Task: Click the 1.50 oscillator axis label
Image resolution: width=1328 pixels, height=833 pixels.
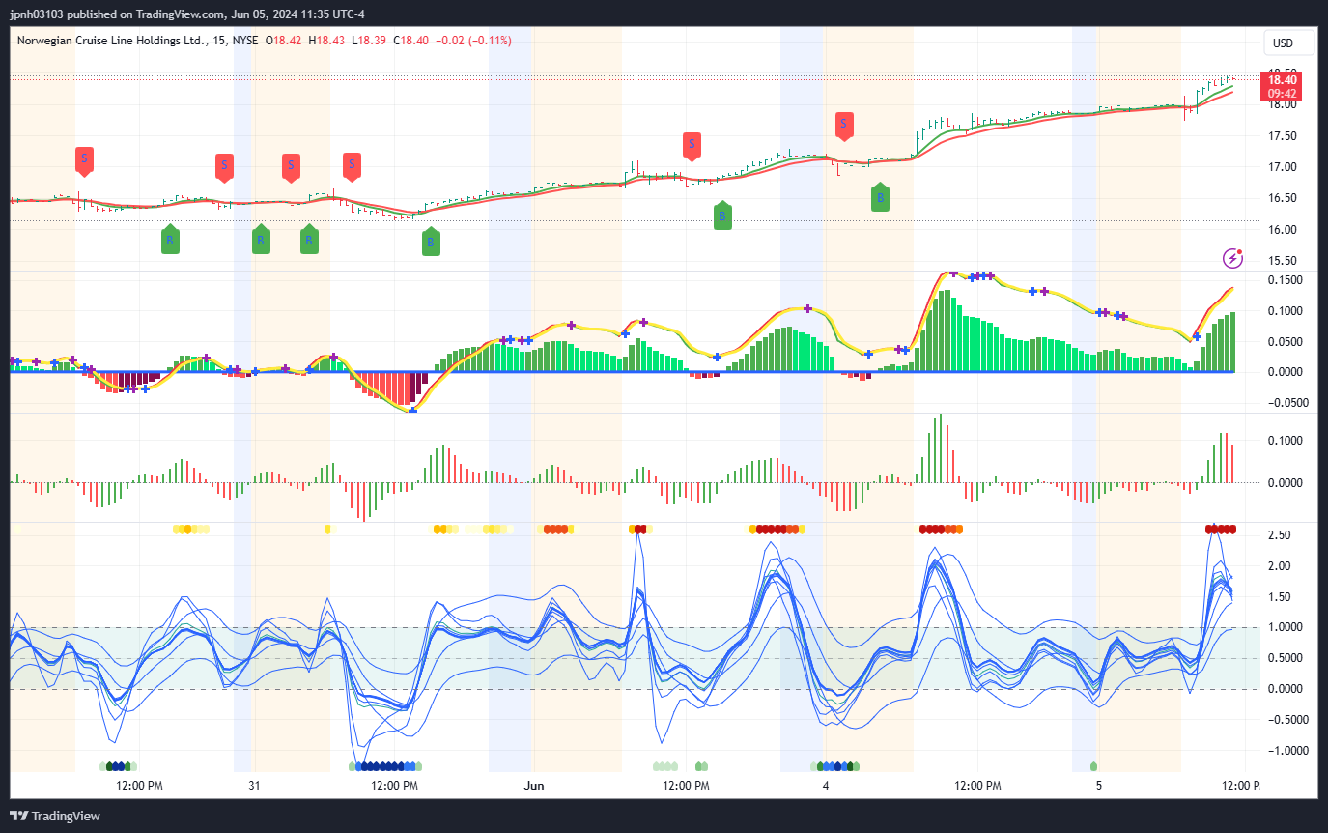Action: click(1279, 597)
